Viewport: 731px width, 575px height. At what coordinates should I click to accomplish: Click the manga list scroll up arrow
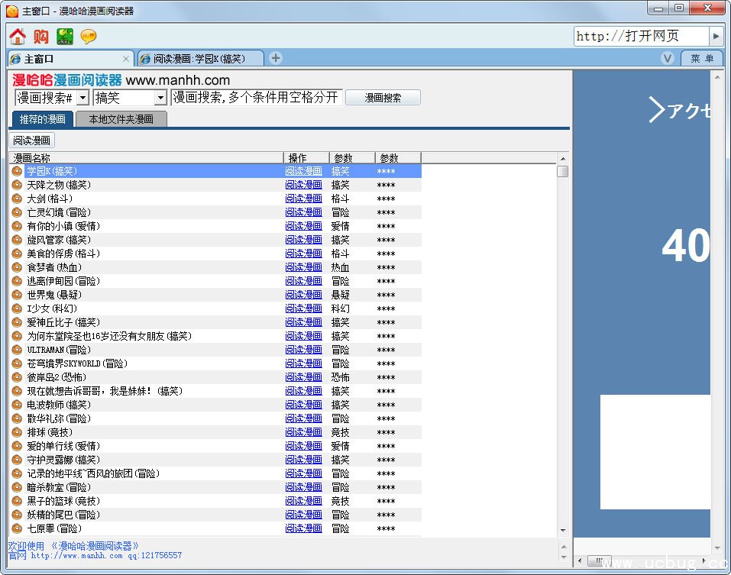[563, 158]
